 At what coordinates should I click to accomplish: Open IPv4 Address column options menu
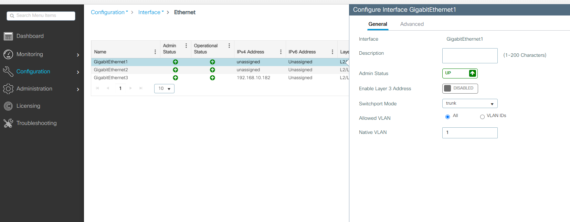(x=281, y=52)
